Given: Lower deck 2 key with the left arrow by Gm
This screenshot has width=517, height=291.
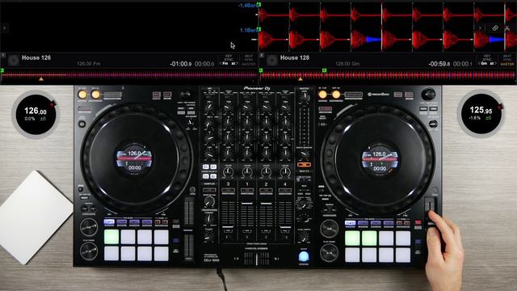Looking at the screenshot, I should pyautogui.click(x=480, y=63).
